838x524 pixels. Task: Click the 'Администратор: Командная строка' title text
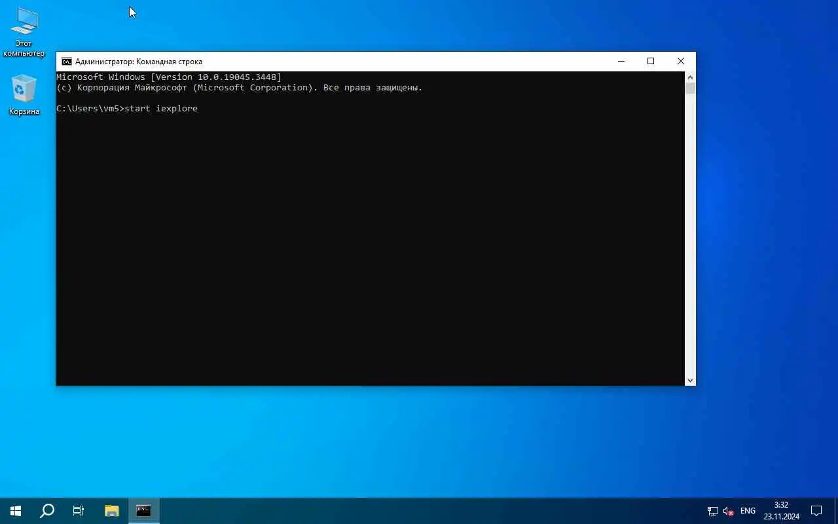pyautogui.click(x=139, y=62)
